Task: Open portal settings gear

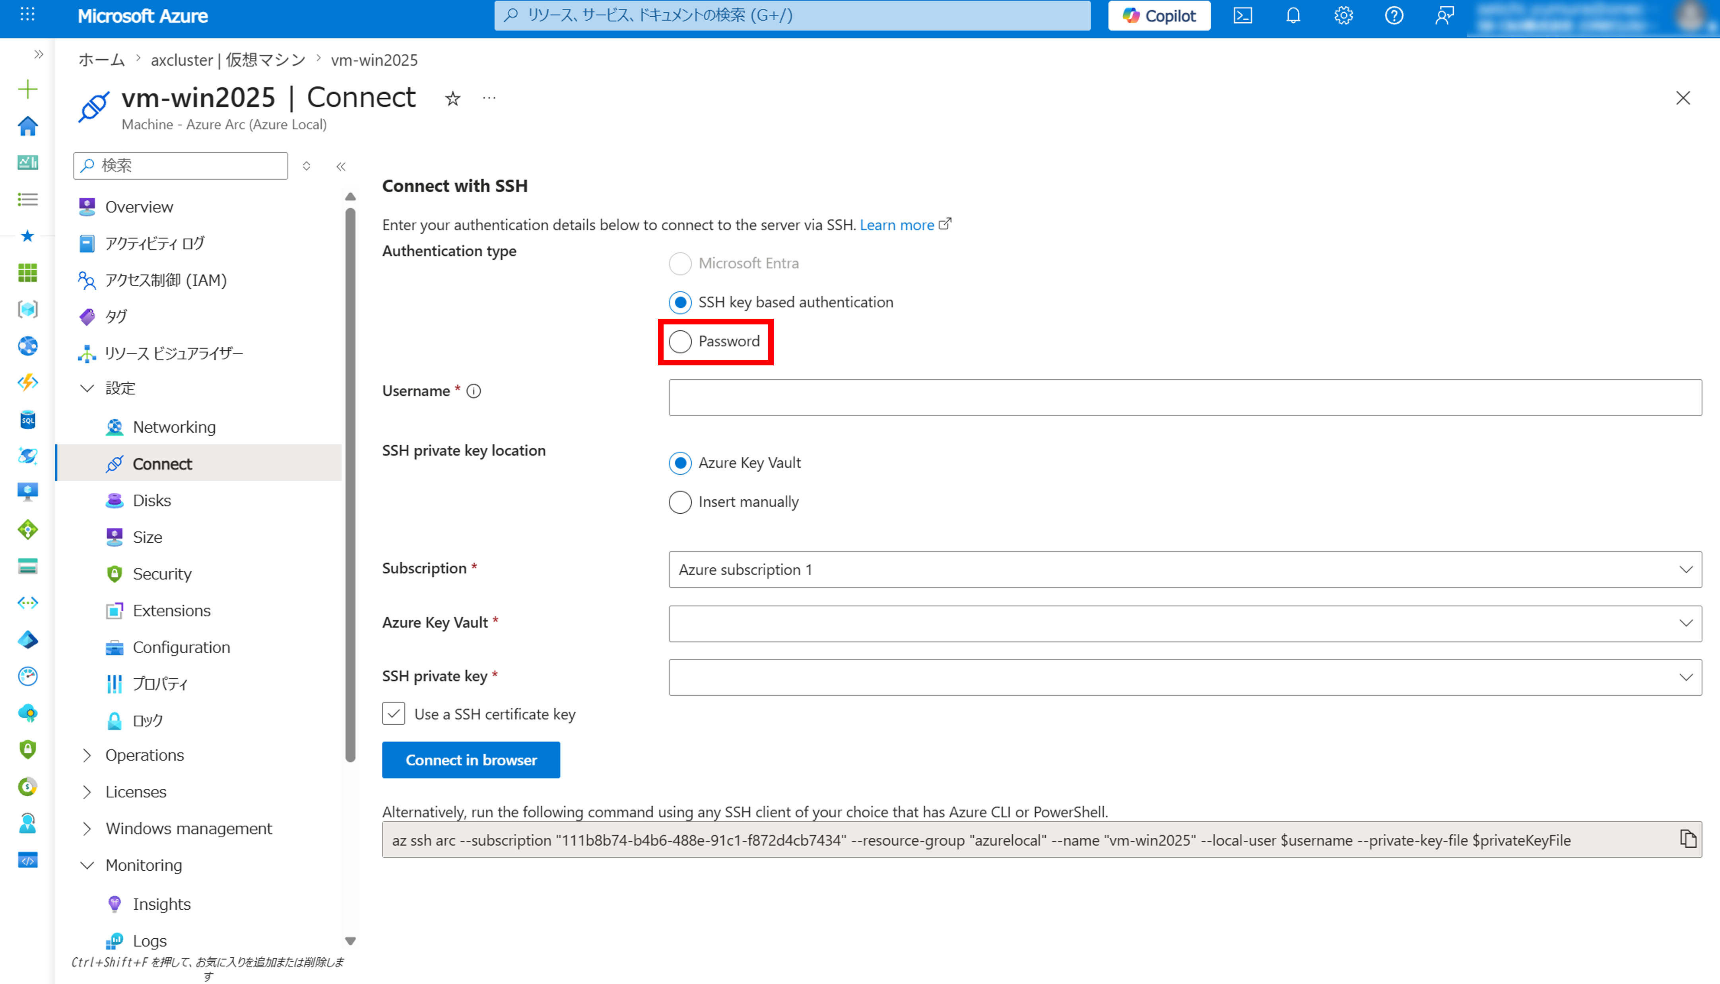Action: click(1343, 16)
